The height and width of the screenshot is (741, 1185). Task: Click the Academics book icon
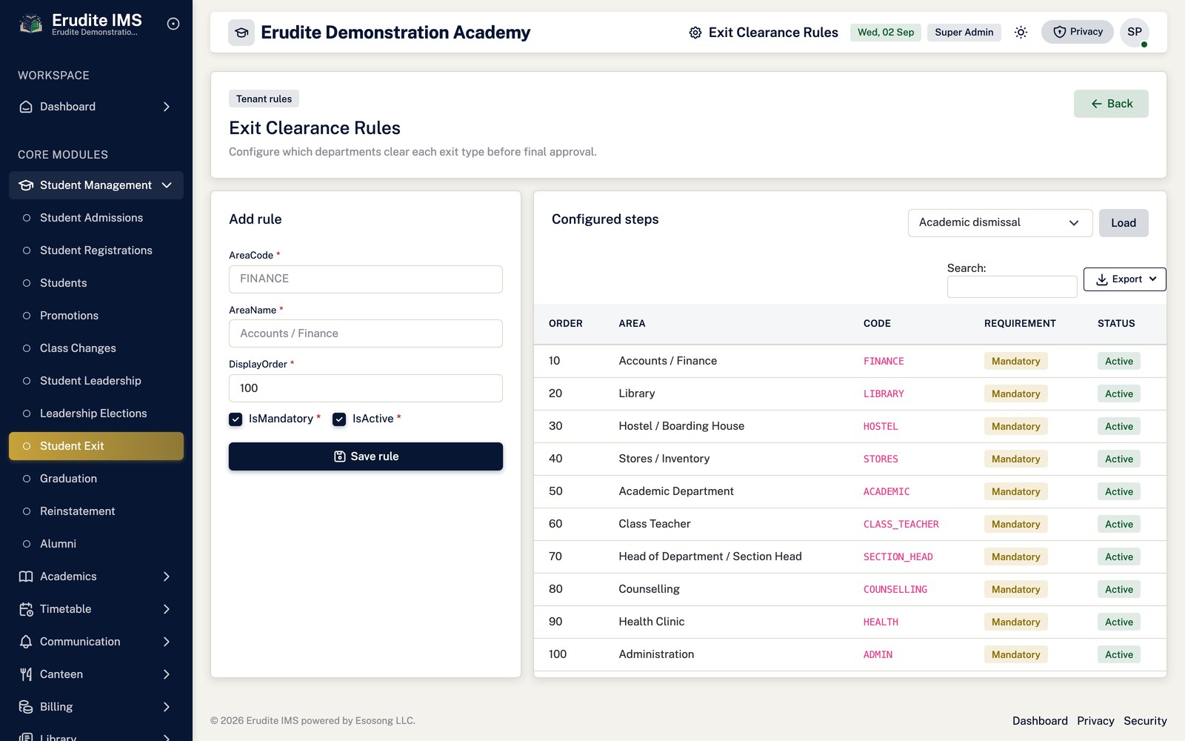pyautogui.click(x=26, y=576)
